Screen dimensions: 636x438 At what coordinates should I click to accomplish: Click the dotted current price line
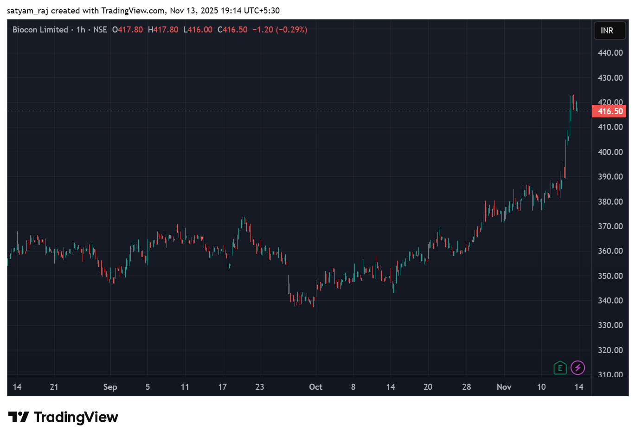point(325,111)
